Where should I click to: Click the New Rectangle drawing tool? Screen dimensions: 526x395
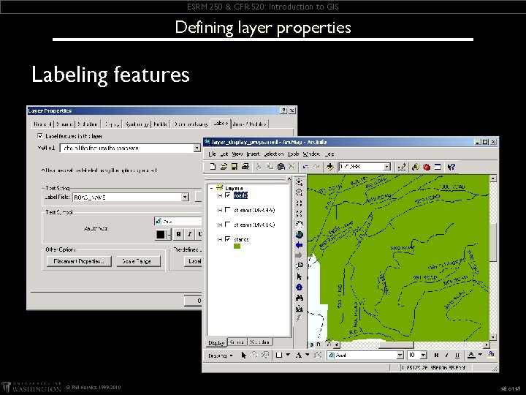[278, 355]
